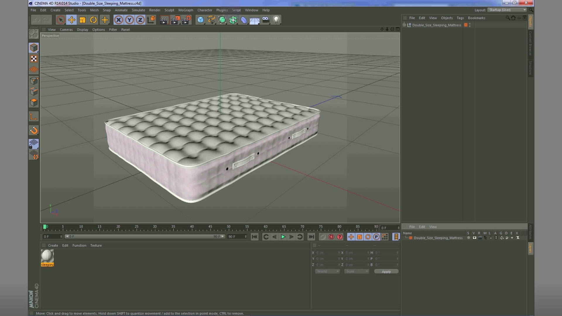Open the spline pen tools

coord(211,20)
